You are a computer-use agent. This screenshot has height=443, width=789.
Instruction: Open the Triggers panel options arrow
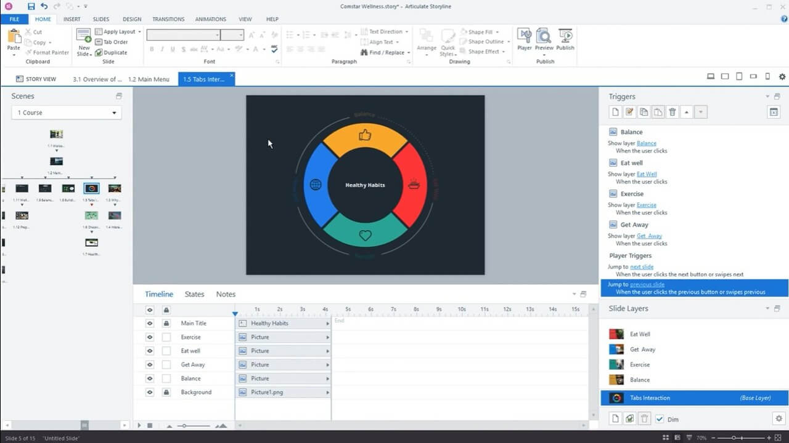[767, 97]
